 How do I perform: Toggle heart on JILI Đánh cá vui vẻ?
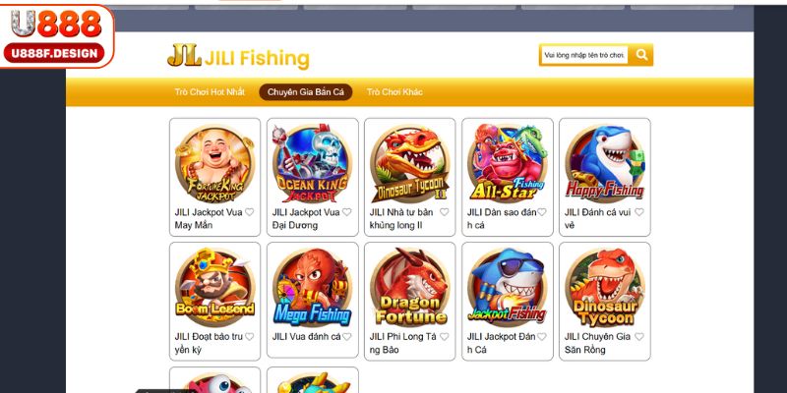[x=638, y=212]
